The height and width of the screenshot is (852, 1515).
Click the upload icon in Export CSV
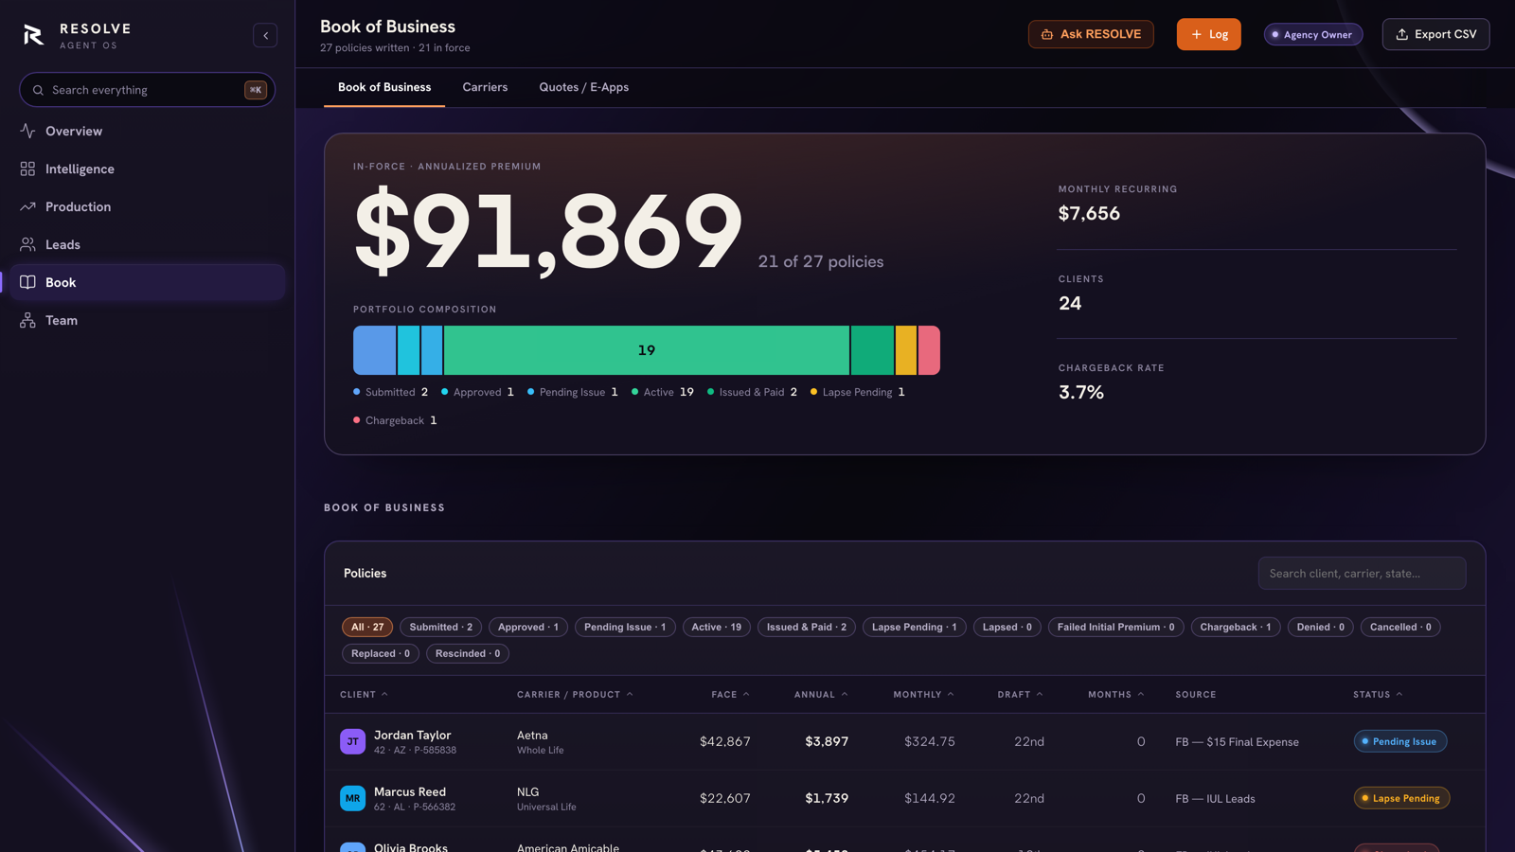coord(1402,34)
